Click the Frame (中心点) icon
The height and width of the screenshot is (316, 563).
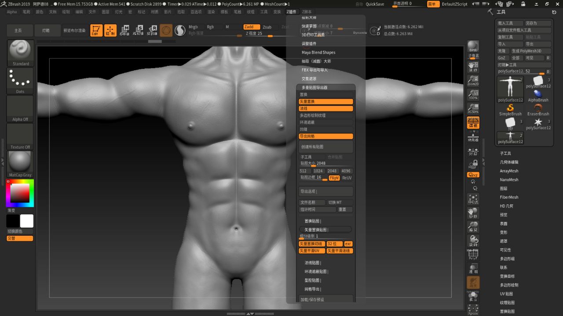tap(473, 199)
